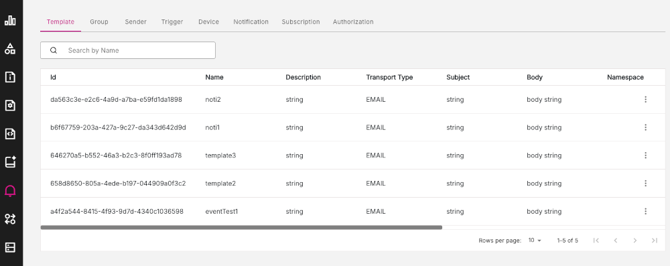This screenshot has width=670, height=266.
Task: Switch to the Template tab
Action: [61, 22]
